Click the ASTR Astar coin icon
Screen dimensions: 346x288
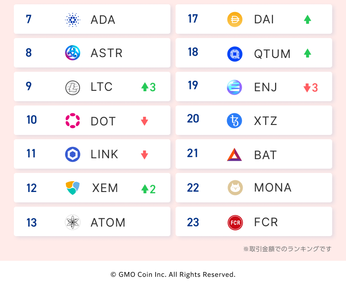(73, 53)
